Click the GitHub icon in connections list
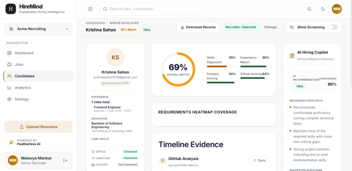This screenshot has height=171, width=352. click(x=93, y=151)
